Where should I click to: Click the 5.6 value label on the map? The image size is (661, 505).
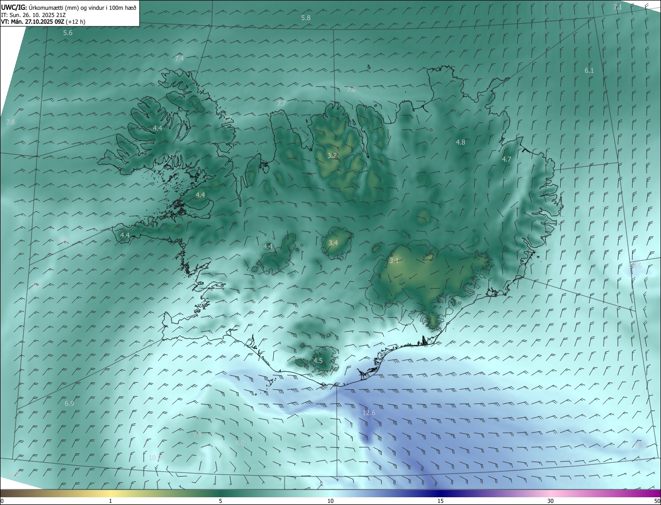tap(68, 33)
